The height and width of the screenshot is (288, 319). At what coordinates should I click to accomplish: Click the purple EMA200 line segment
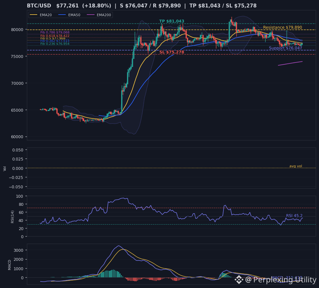point(290,63)
